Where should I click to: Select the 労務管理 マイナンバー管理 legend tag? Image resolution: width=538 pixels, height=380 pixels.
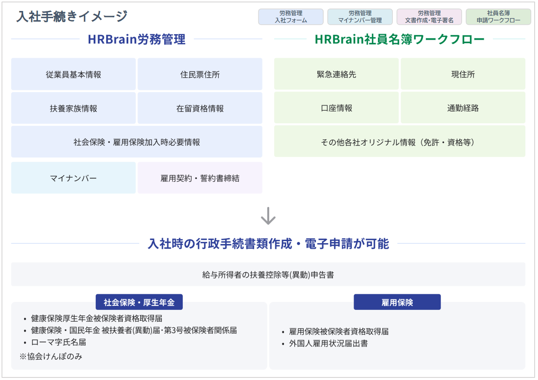click(360, 17)
